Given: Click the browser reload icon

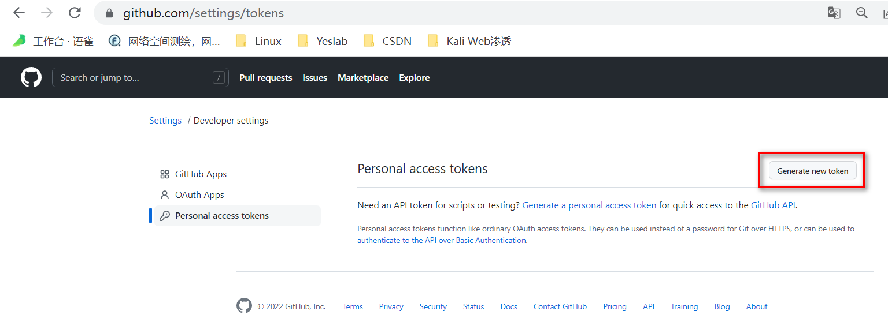Looking at the screenshot, I should (75, 13).
